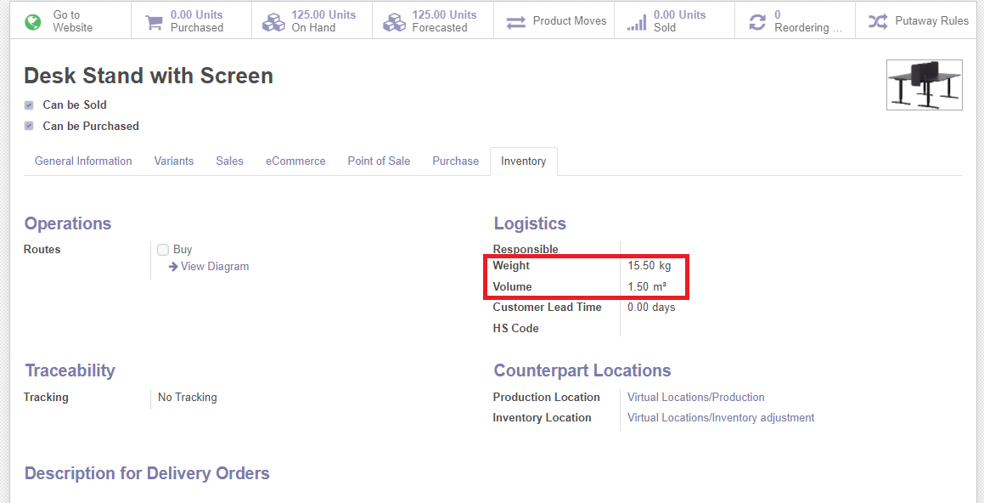The height and width of the screenshot is (503, 984).
Task: Toggle the Can be Purchased checkbox
Action: point(29,126)
